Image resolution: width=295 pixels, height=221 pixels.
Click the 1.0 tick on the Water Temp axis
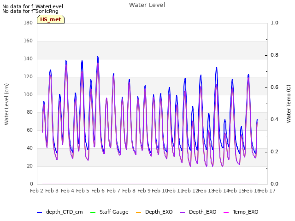point(274,23)
